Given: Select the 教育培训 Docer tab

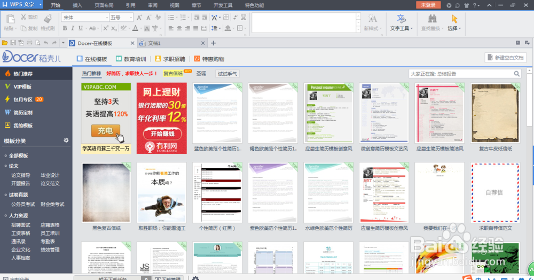Looking at the screenshot, I should coord(131,59).
